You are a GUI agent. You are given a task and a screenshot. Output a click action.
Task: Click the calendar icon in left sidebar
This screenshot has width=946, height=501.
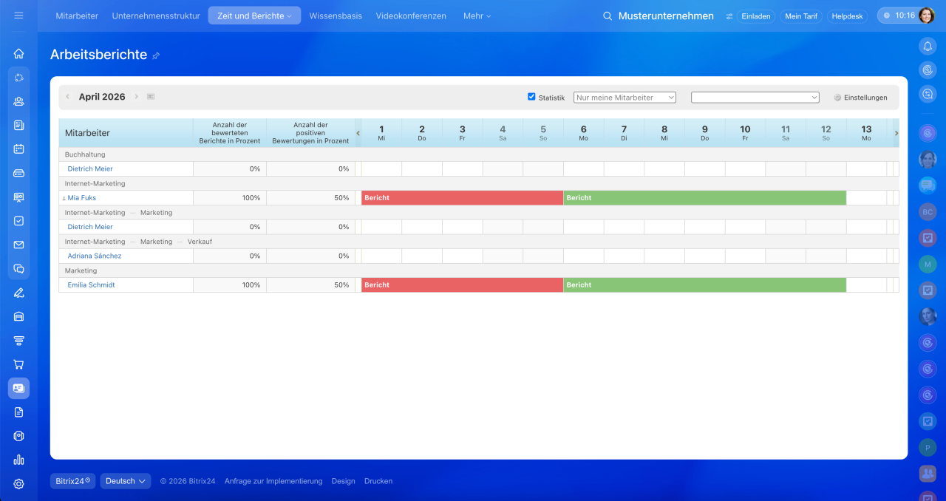(18, 149)
